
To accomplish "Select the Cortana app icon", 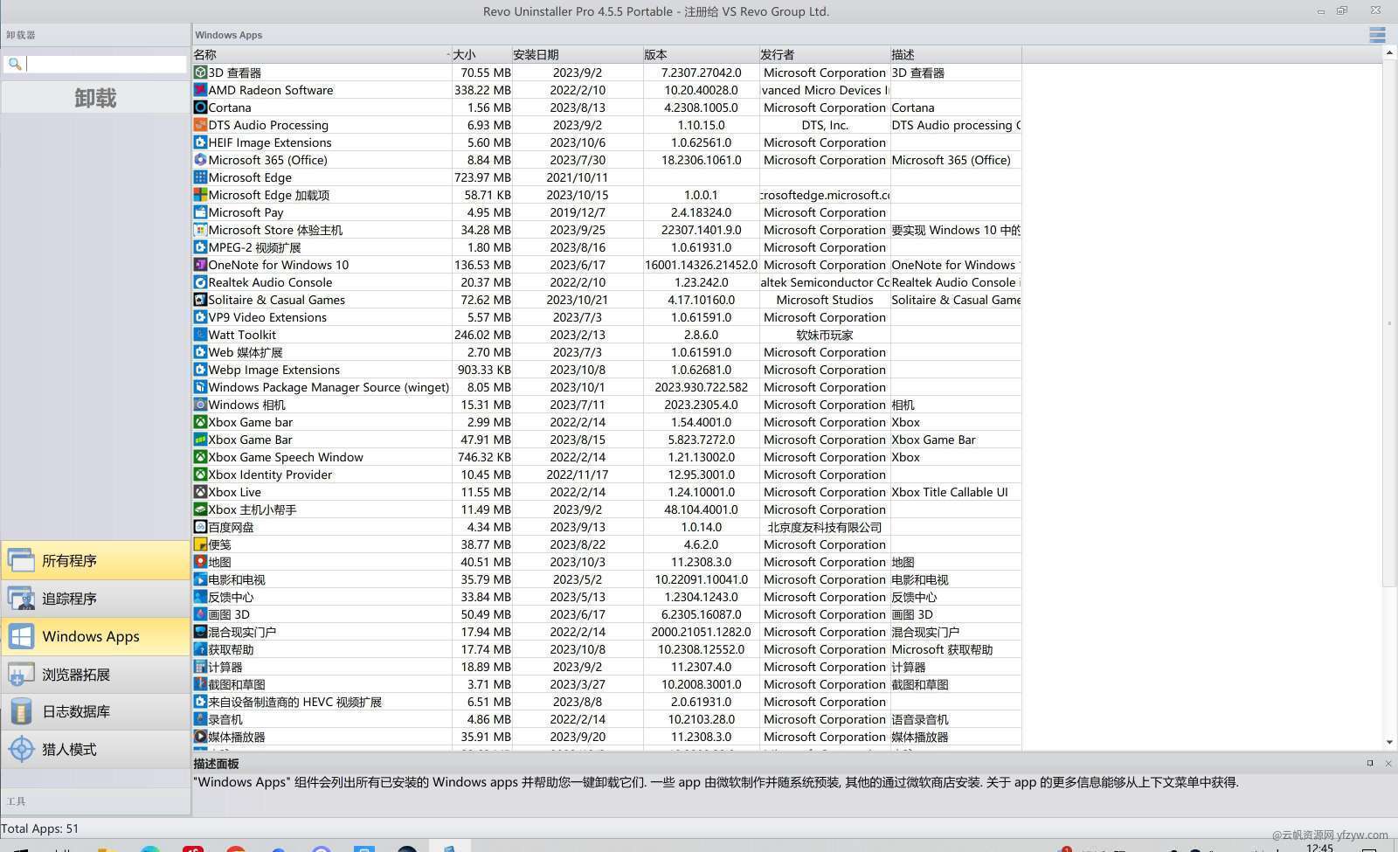I will point(200,107).
